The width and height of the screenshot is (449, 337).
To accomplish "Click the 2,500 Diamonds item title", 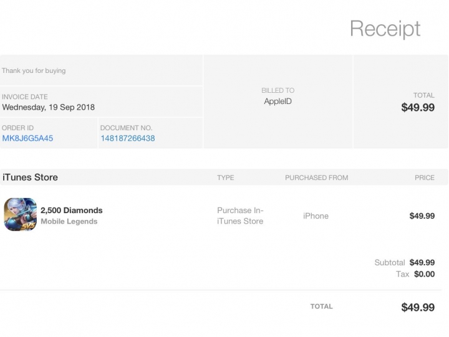I will click(x=72, y=211).
